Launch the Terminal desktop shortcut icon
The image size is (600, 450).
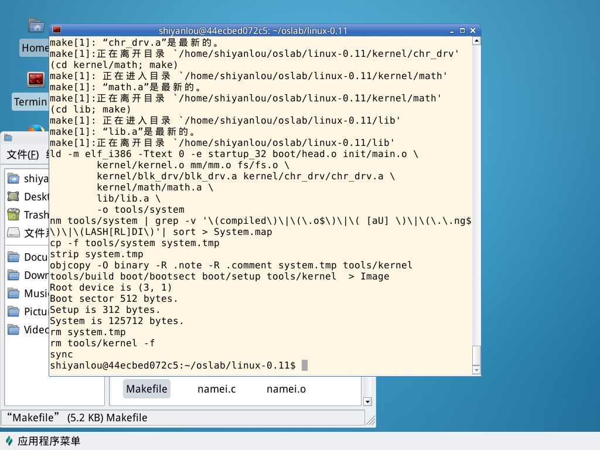36,80
